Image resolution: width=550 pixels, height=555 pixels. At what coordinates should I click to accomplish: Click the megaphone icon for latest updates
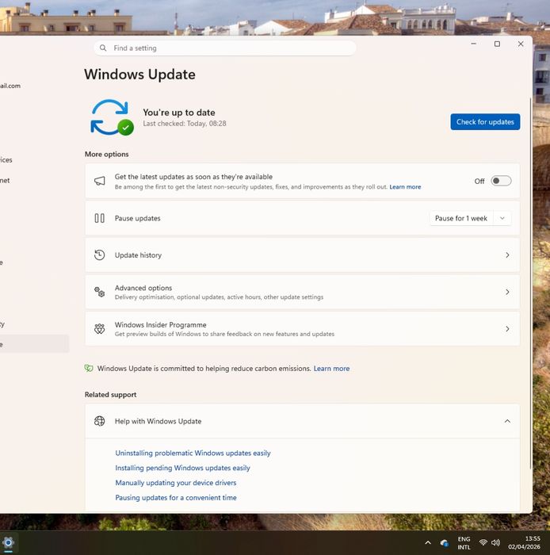pos(100,181)
